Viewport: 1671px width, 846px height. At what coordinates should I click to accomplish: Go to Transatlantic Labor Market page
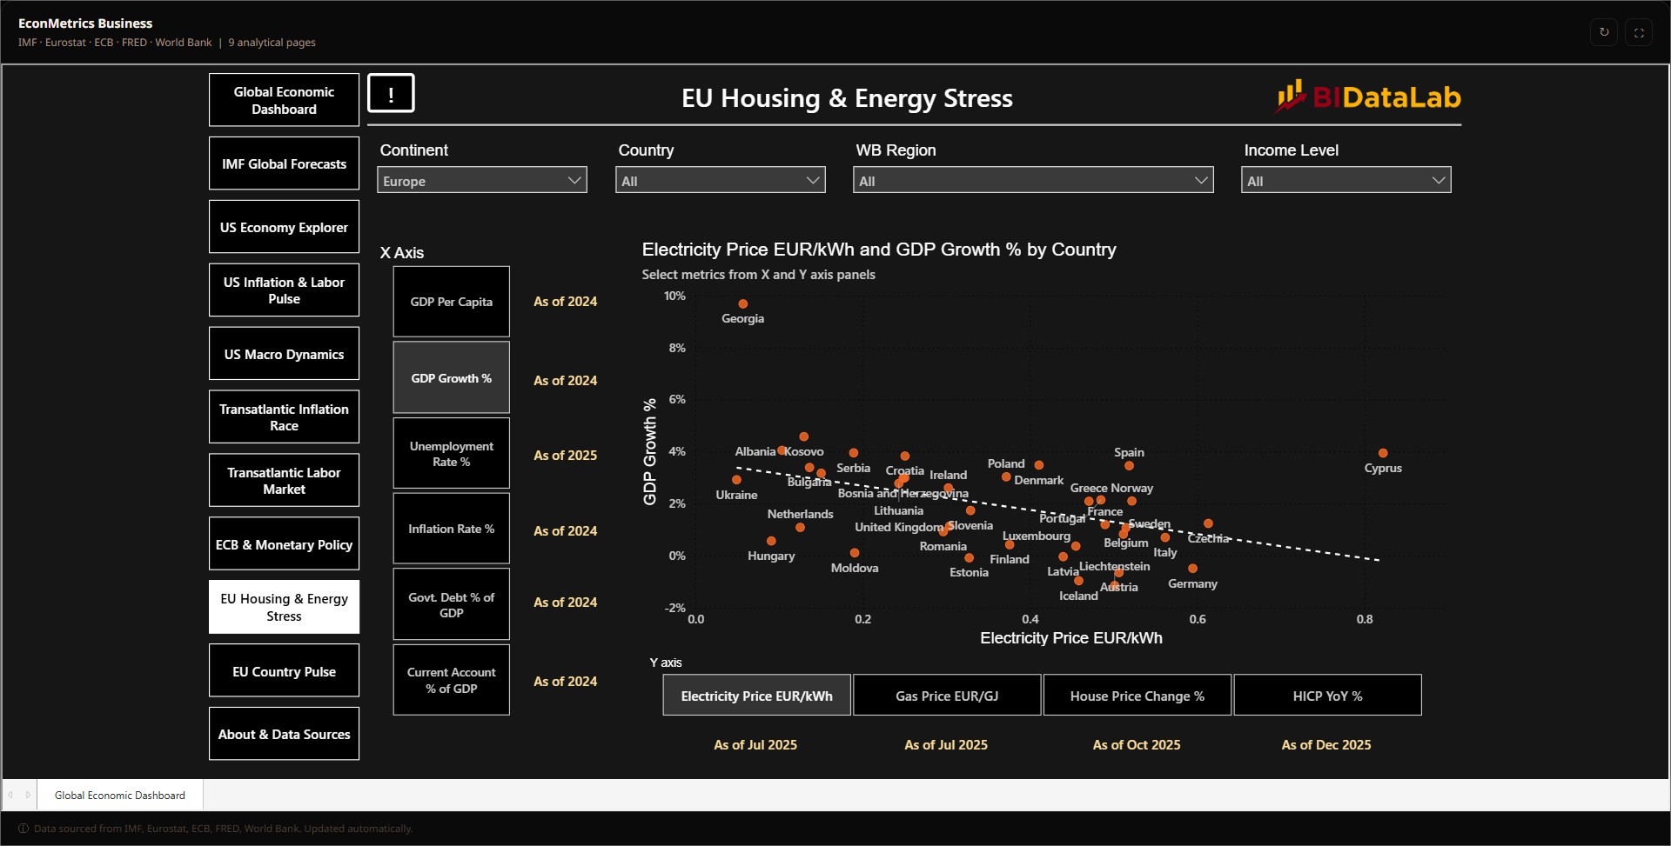284,481
